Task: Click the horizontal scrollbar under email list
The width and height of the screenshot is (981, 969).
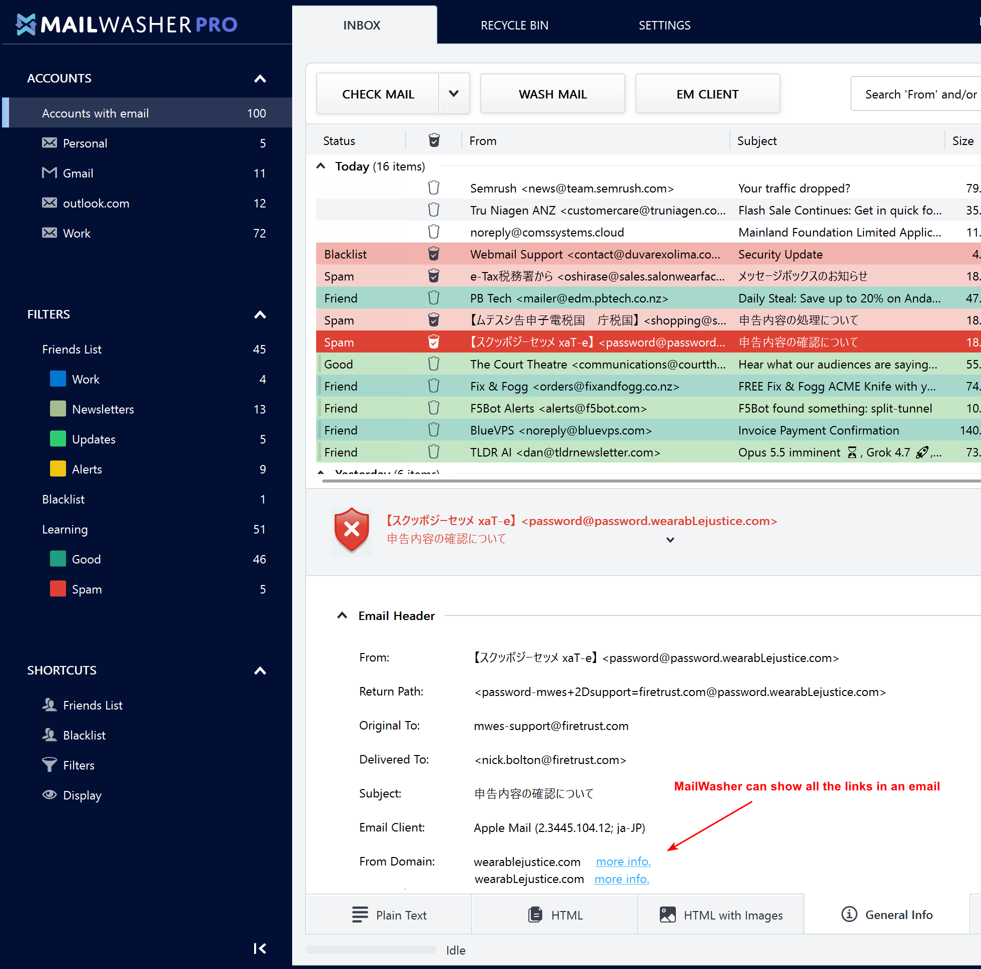Action: coord(651,480)
